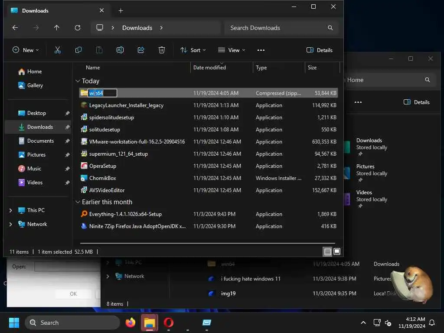Expand Network in navigation pane
Screen dimensions: 444x333
click(x=10, y=224)
